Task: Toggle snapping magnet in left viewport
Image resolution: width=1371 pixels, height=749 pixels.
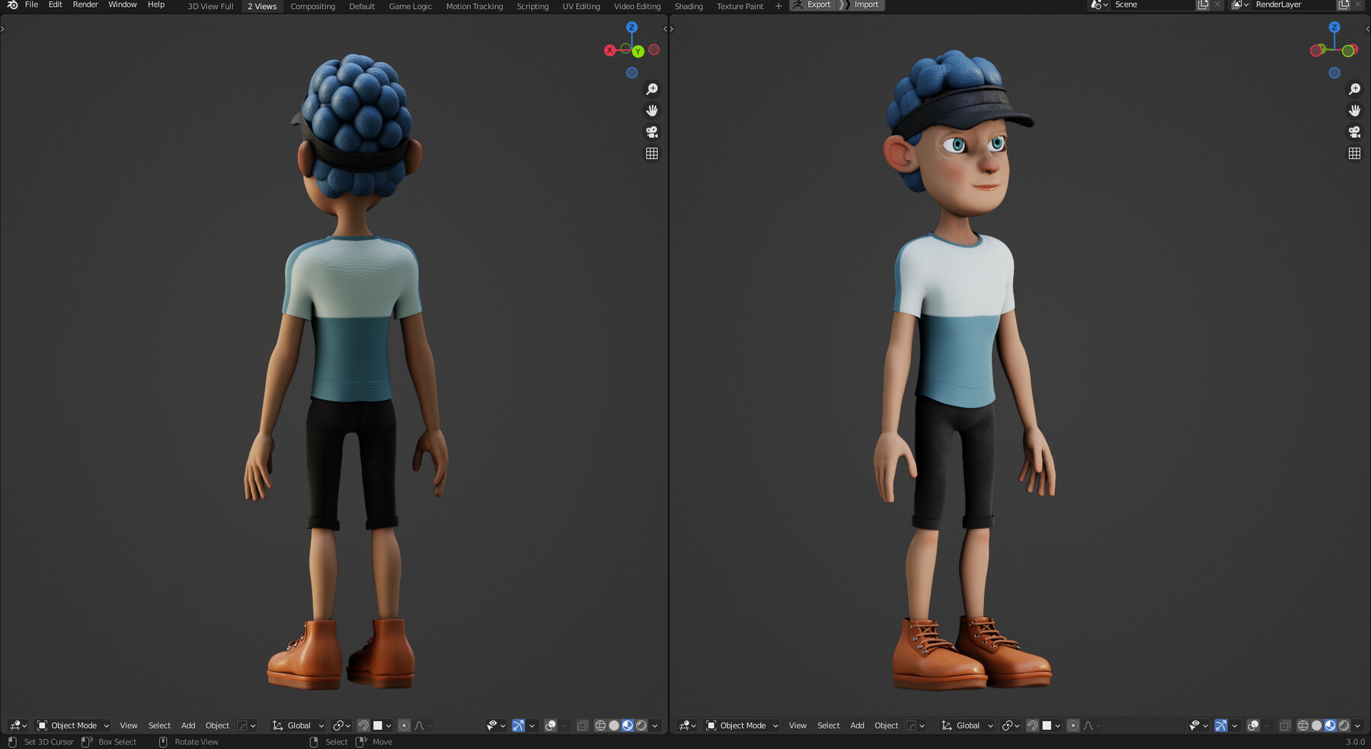Action: click(x=363, y=725)
